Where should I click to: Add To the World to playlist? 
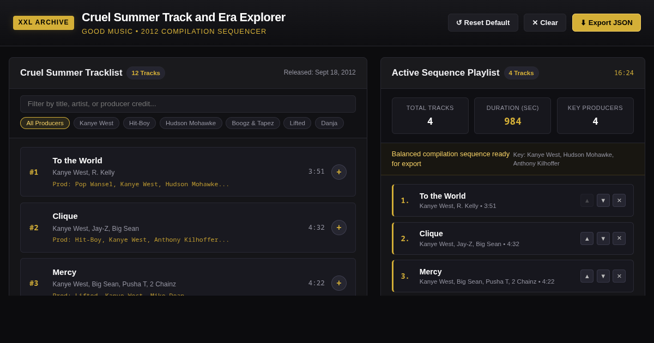click(339, 172)
